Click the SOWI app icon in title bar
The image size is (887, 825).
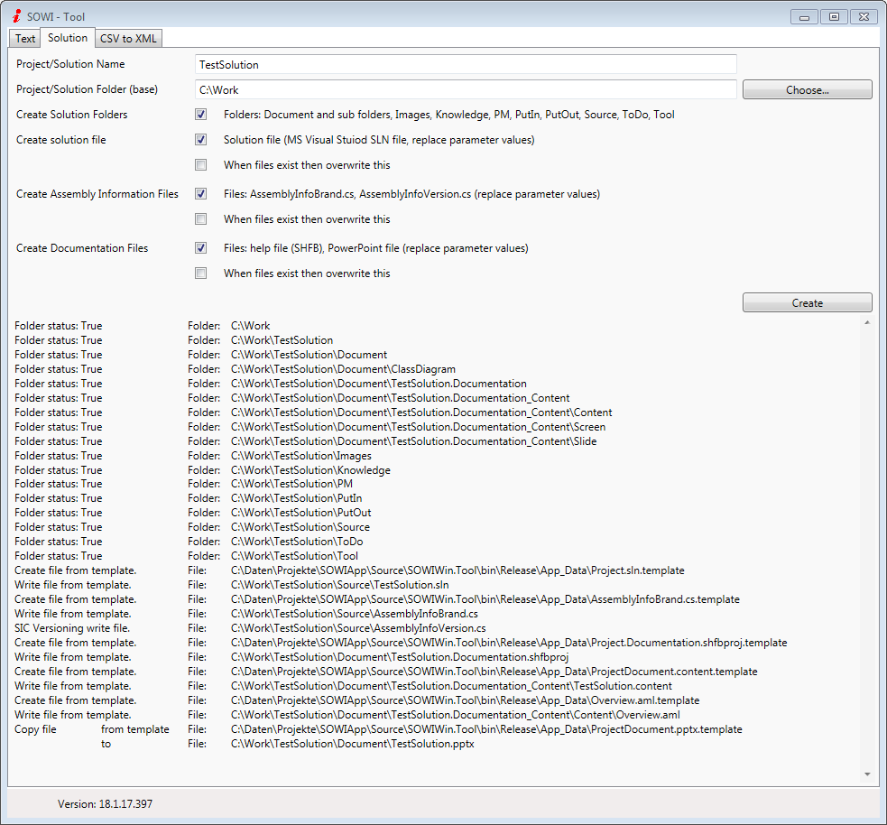click(x=17, y=16)
